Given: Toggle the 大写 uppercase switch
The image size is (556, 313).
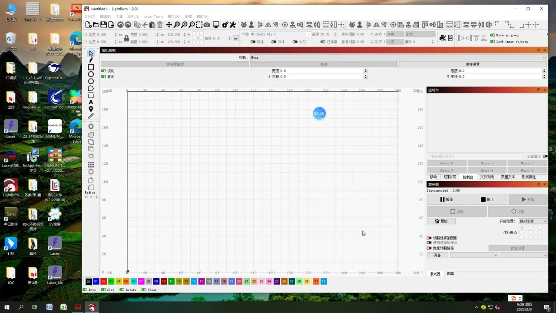Looking at the screenshot, I should click(295, 42).
